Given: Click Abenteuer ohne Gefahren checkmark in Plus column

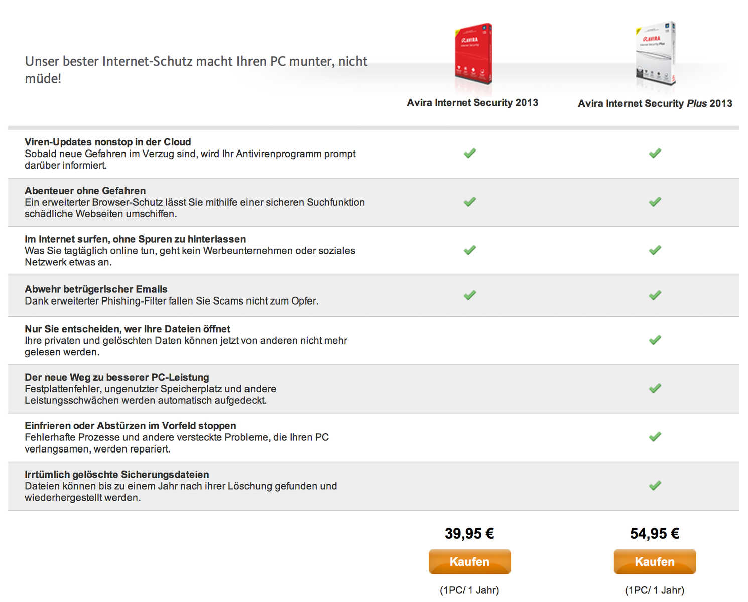Looking at the screenshot, I should (x=655, y=202).
